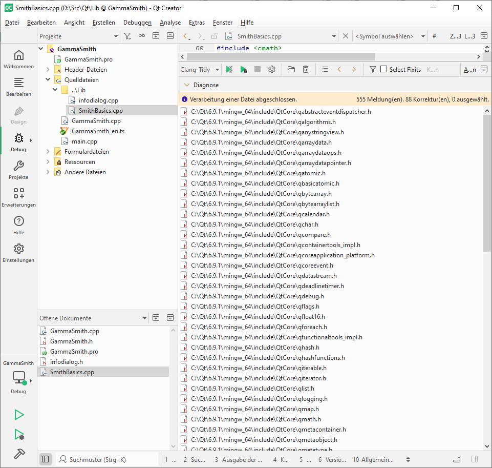Image resolution: width=492 pixels, height=468 pixels.
Task: Open Erweiterungen mode
Action: click(18, 197)
